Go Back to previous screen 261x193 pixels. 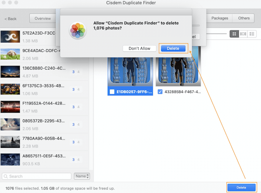[11, 18]
